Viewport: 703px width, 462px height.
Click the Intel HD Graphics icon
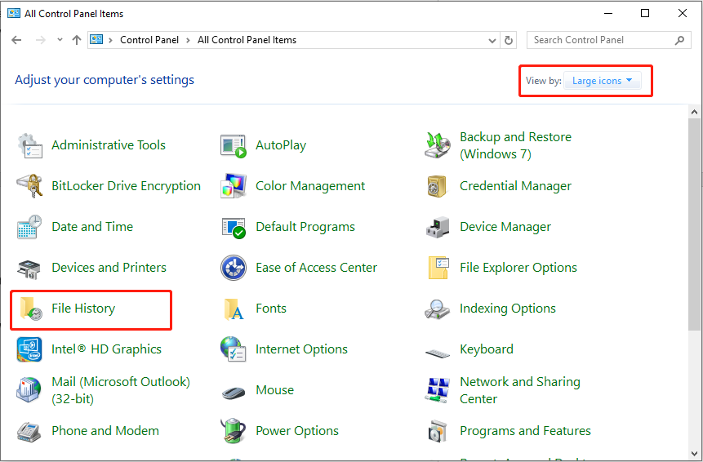pos(29,349)
